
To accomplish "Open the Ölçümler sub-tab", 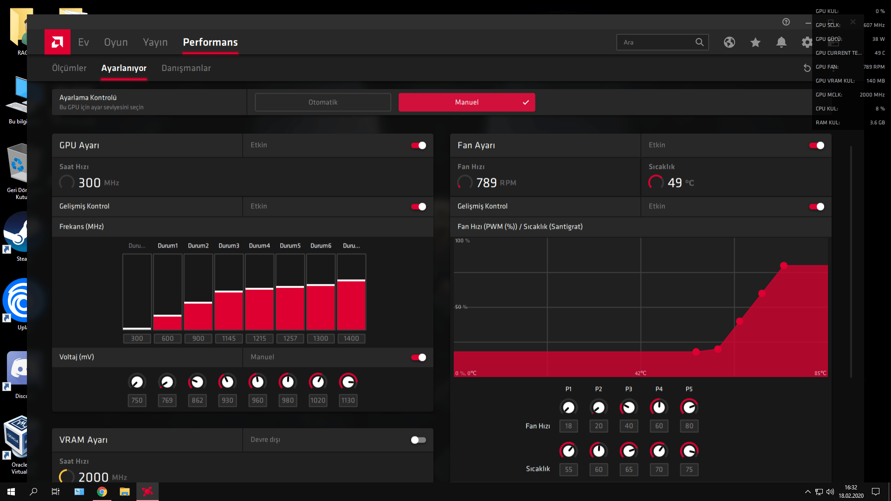I will coord(69,68).
